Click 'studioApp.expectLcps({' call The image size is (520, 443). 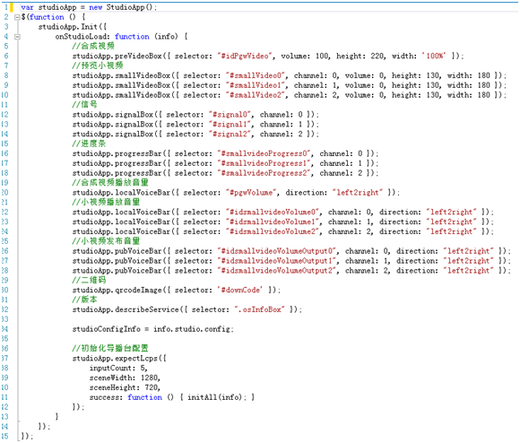tap(119, 359)
